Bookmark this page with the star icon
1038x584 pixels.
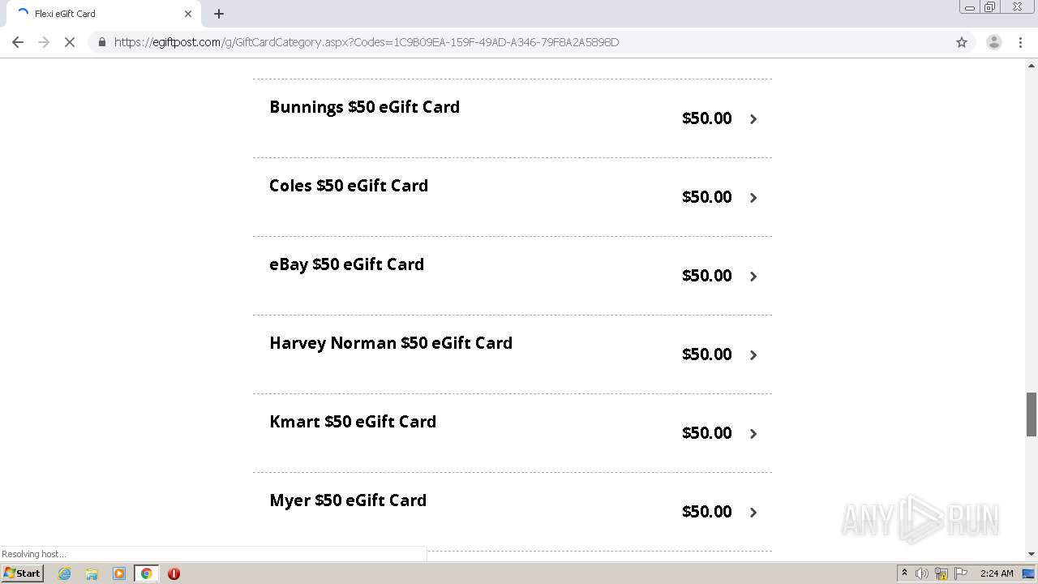tap(962, 42)
